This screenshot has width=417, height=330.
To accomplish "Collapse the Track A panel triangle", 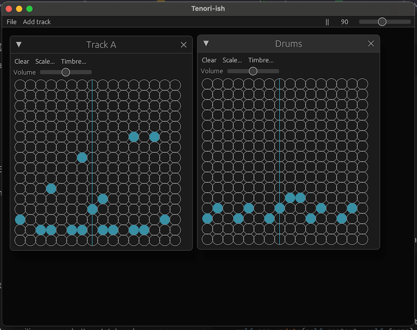I will 19,45.
